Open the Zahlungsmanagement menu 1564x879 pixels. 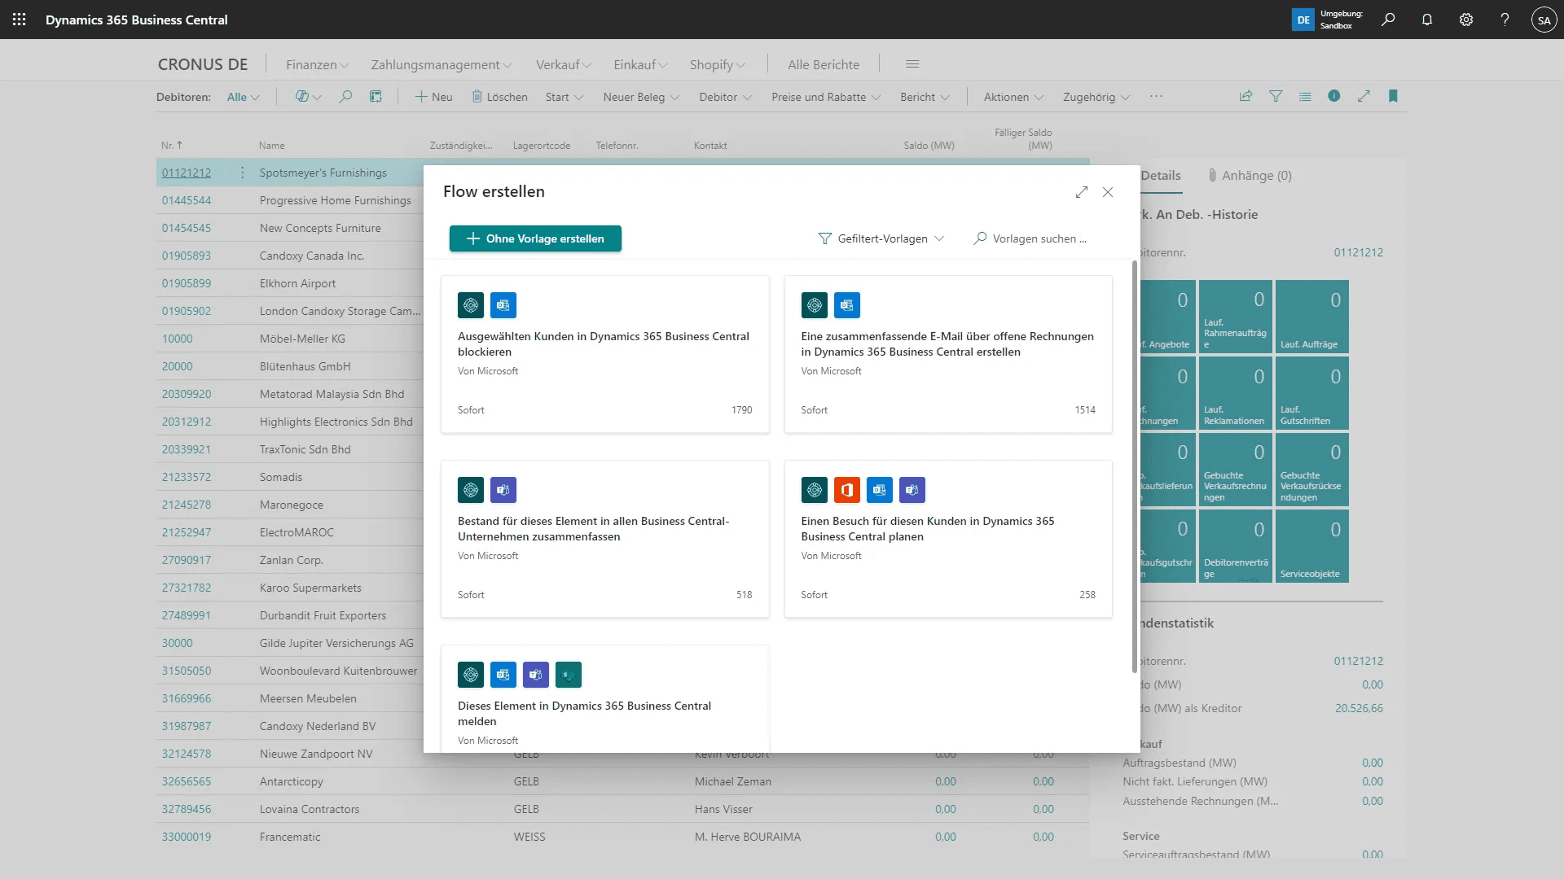(441, 64)
